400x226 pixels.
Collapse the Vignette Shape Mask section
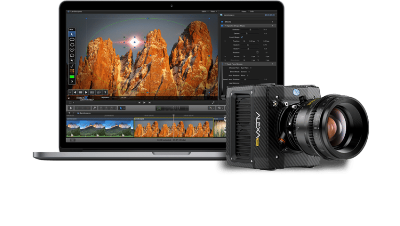225,26
